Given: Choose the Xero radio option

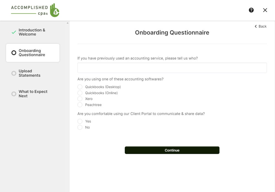Looking at the screenshot, I should click(80, 99).
